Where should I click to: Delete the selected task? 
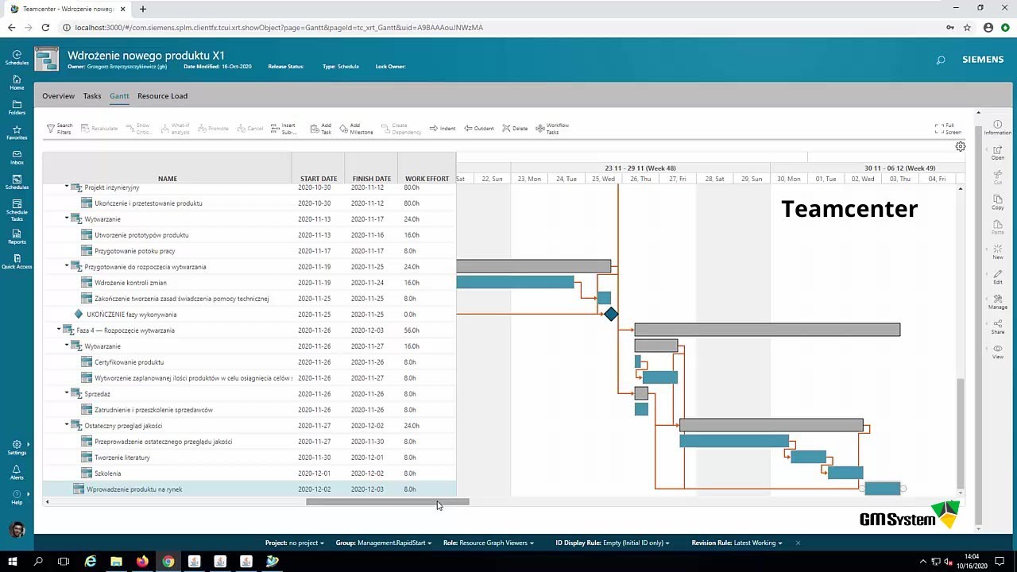(x=515, y=128)
